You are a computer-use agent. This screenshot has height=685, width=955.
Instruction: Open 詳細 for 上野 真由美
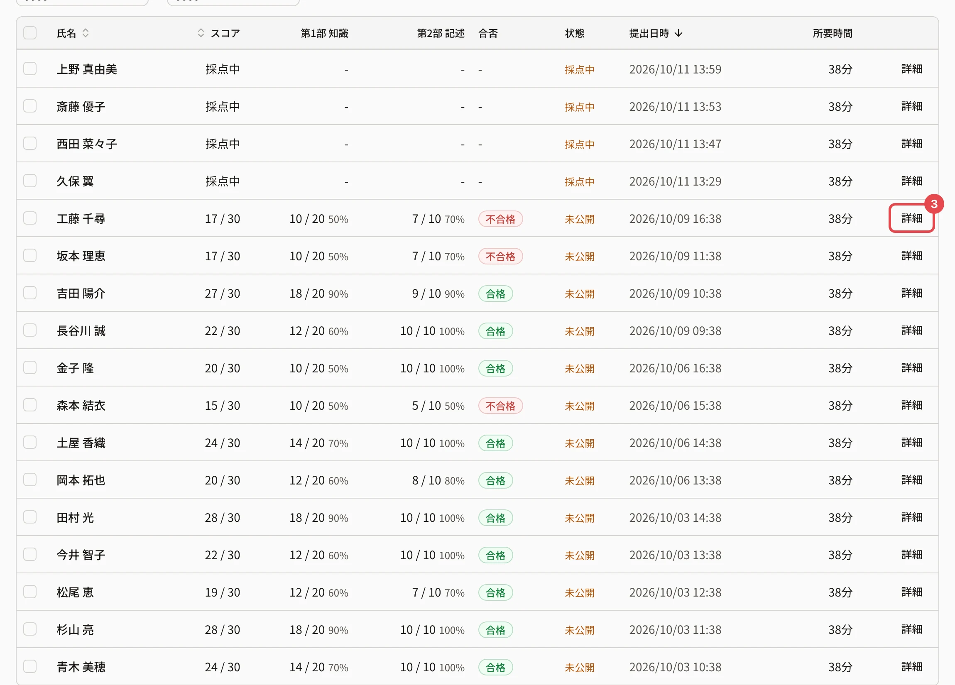pos(912,68)
